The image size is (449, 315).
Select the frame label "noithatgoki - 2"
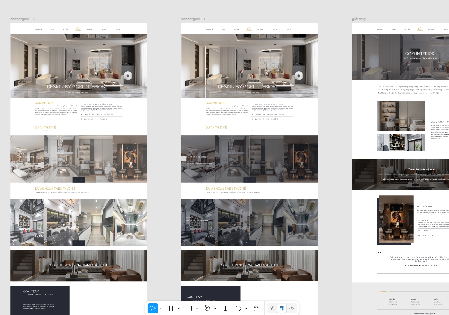(22, 19)
